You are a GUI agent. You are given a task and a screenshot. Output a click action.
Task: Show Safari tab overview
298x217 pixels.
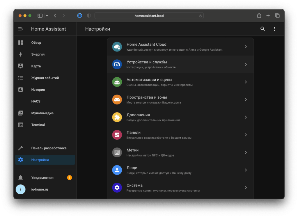point(277,16)
